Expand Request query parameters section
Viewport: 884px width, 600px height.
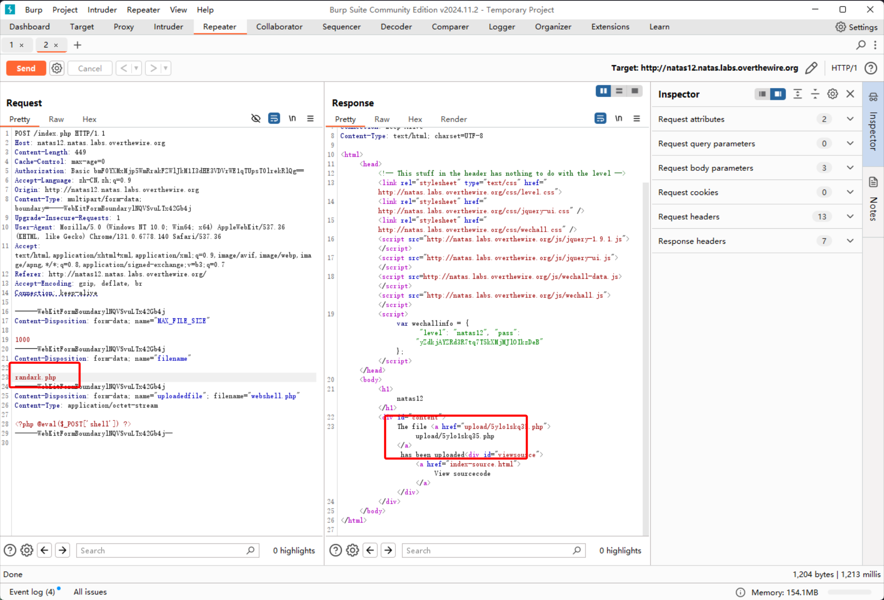(756, 143)
